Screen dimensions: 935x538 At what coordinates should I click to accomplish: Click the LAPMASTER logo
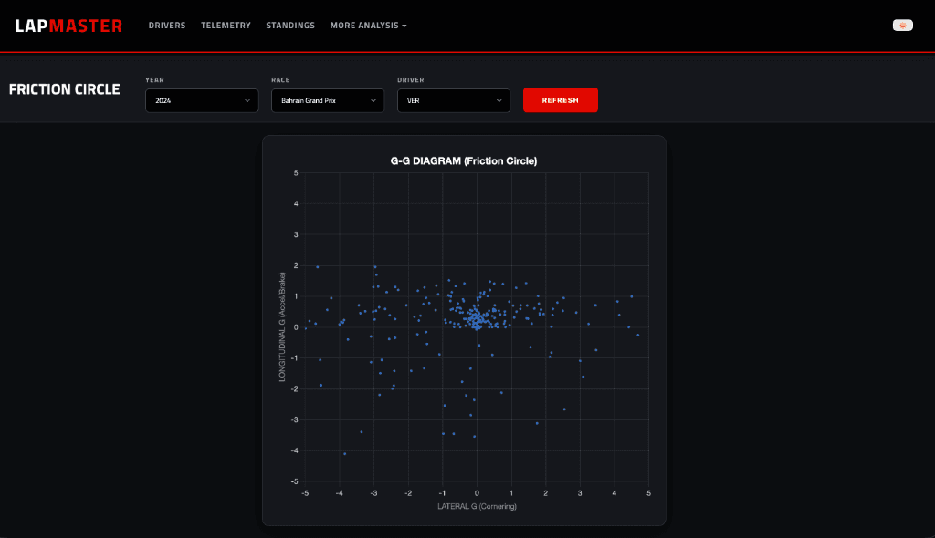tap(68, 25)
